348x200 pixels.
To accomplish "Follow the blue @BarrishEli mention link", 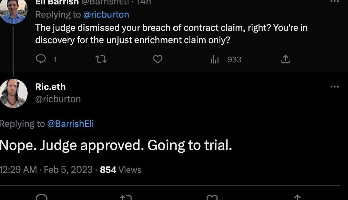I will [x=70, y=124].
